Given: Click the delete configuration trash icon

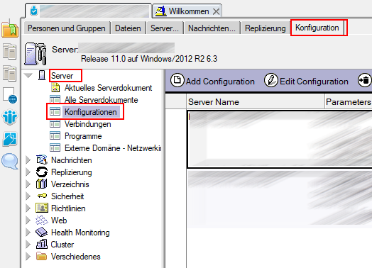Looking at the screenshot, I should pyautogui.click(x=365, y=80).
